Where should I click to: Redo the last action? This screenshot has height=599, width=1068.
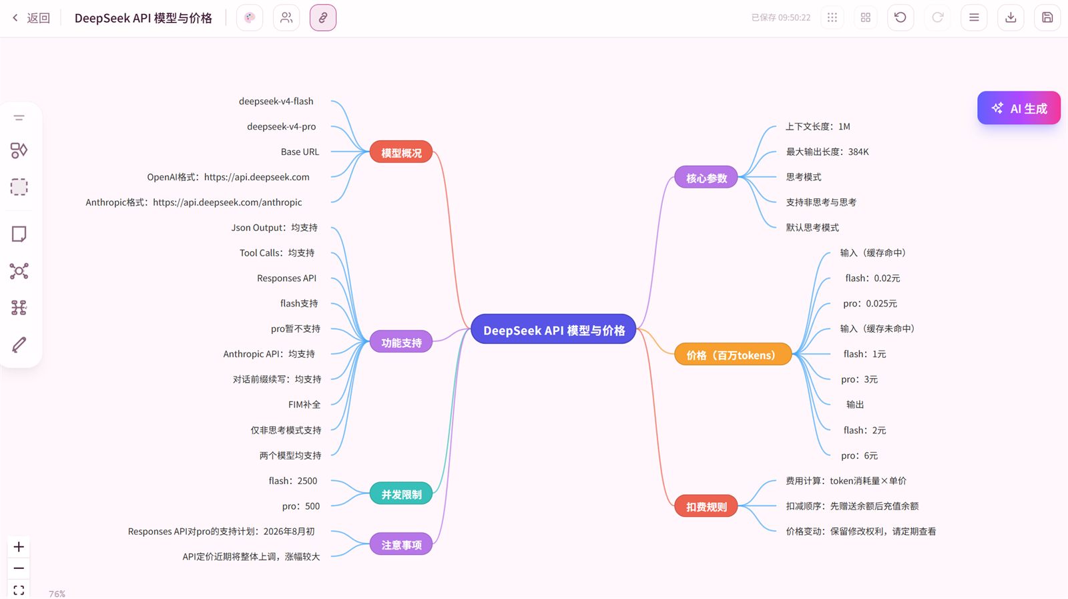[938, 18]
